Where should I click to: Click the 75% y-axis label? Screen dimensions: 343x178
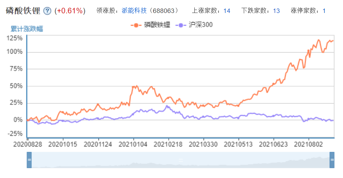coord(16,69)
